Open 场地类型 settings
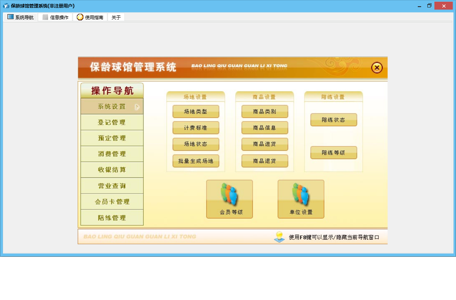 196,111
